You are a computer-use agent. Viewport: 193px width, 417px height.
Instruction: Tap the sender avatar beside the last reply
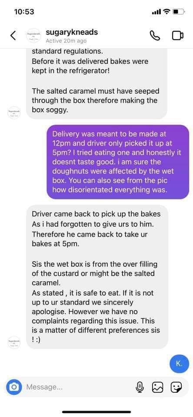click(x=13, y=342)
